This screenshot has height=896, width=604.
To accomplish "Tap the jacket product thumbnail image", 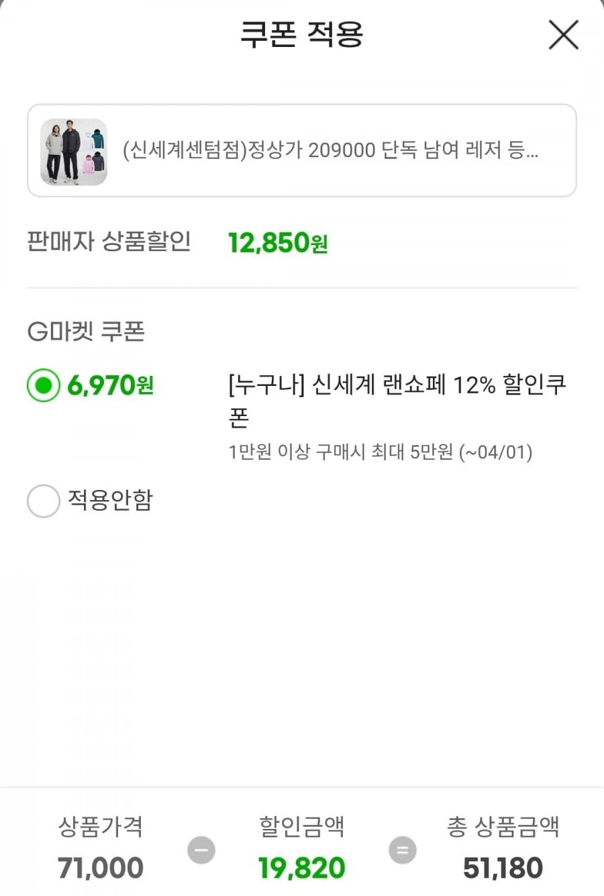I will click(74, 152).
